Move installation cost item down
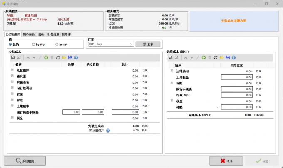Screen dimensions: 283x168 34,57
